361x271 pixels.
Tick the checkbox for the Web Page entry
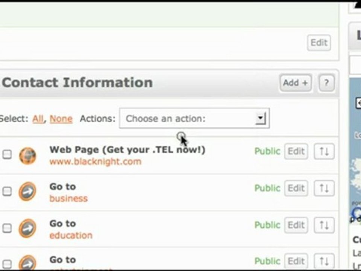click(7, 154)
